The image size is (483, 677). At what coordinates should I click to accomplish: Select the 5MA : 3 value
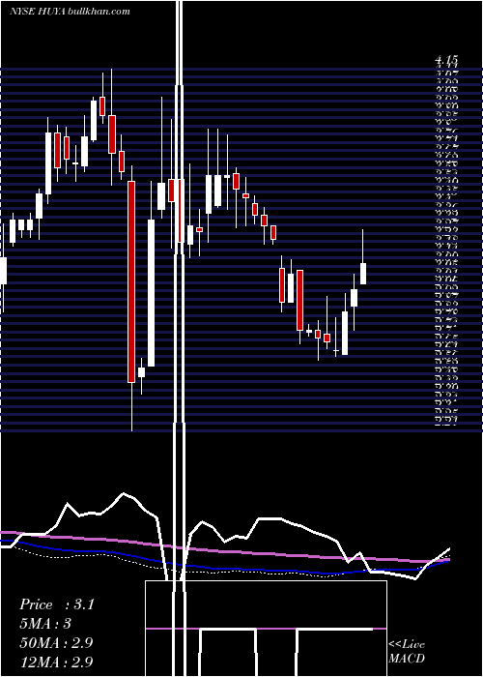(x=45, y=624)
